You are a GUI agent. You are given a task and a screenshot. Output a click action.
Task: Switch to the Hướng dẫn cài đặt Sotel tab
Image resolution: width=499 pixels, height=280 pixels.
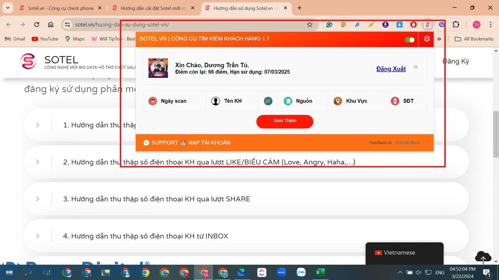(151, 8)
